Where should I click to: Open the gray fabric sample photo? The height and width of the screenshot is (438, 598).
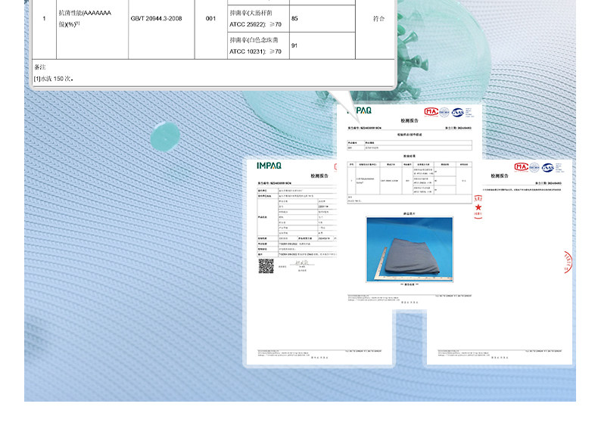pyautogui.click(x=409, y=248)
